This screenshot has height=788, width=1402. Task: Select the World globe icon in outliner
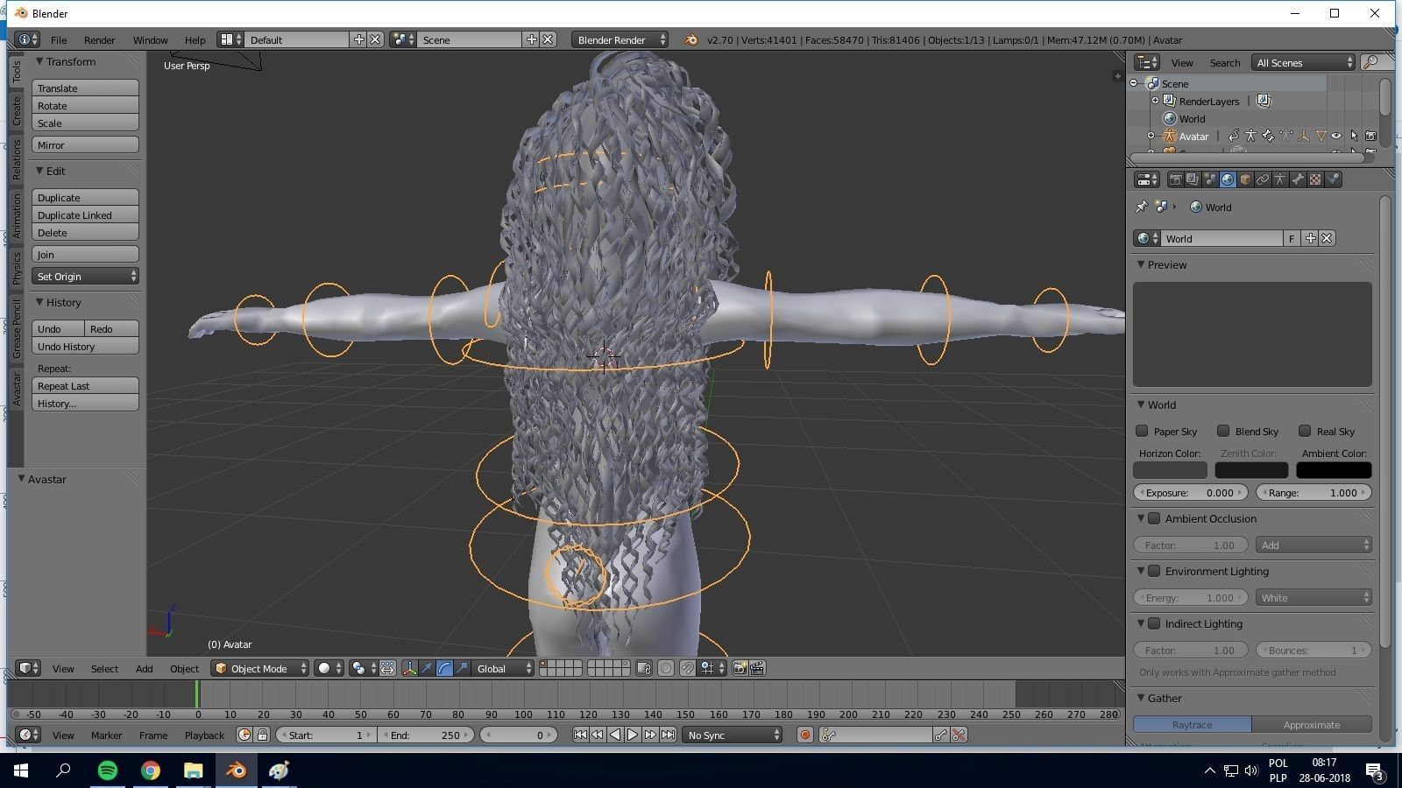coord(1170,118)
